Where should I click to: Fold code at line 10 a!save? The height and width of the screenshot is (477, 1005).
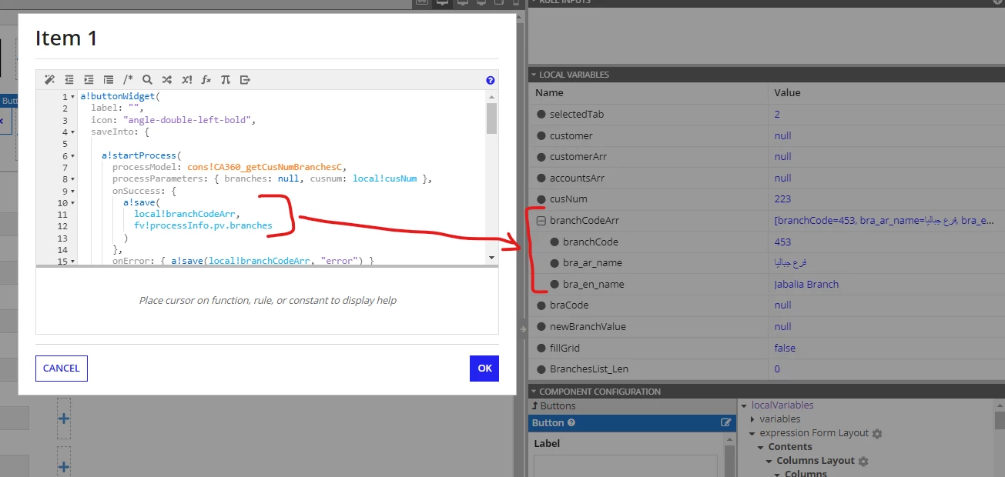tap(72, 203)
